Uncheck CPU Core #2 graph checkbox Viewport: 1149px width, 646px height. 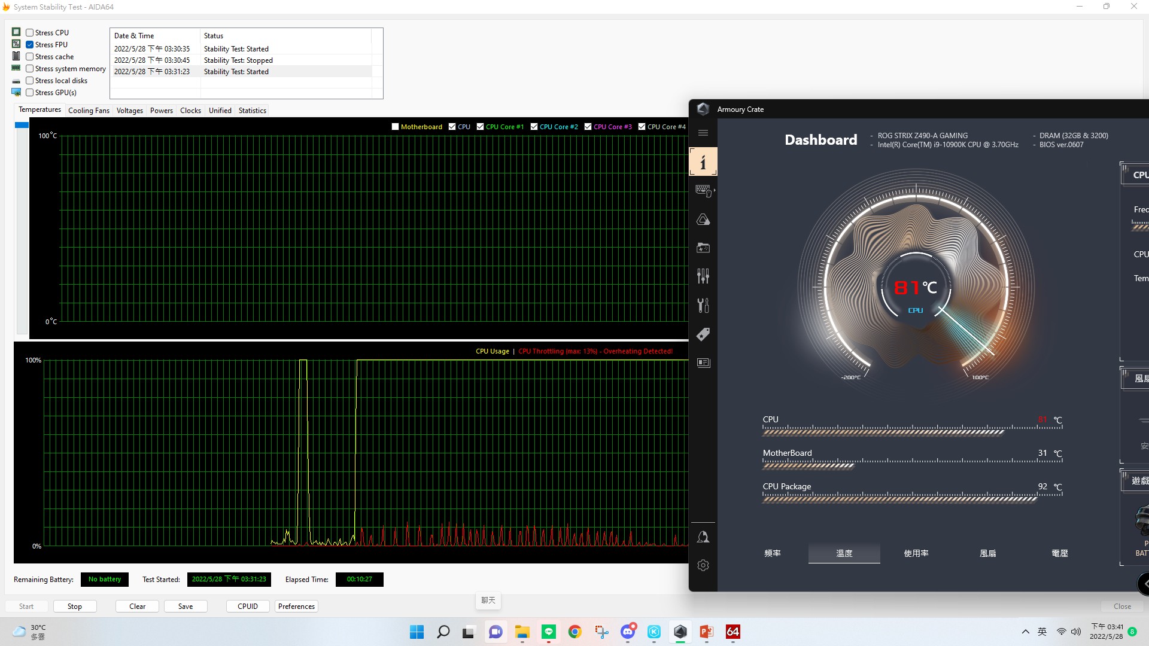pos(534,127)
